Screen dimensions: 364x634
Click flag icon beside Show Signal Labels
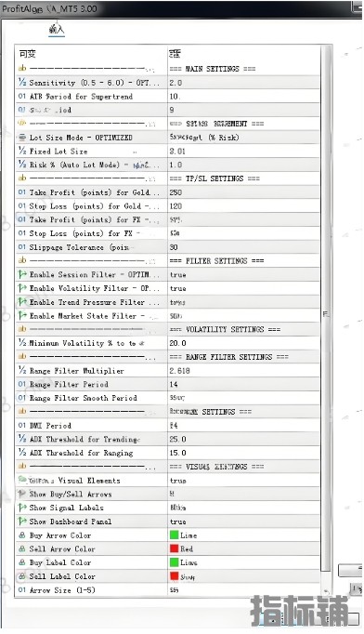[22, 508]
